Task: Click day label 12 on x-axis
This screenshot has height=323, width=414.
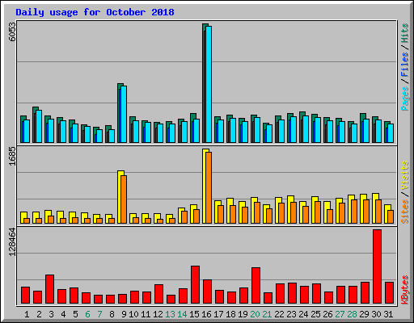Action: coord(158,314)
